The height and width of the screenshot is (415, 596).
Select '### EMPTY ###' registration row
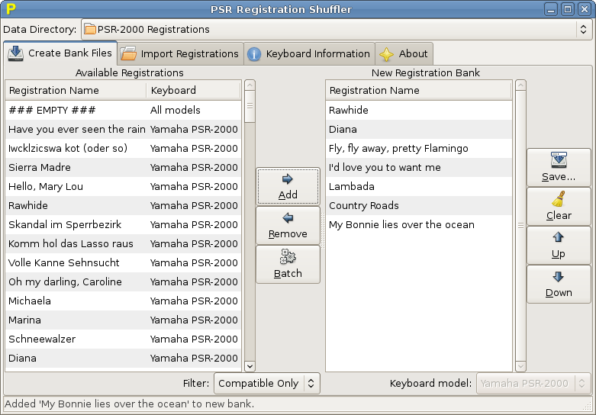tap(76, 110)
